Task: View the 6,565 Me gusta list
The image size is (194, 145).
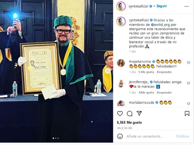Action: 129,122
